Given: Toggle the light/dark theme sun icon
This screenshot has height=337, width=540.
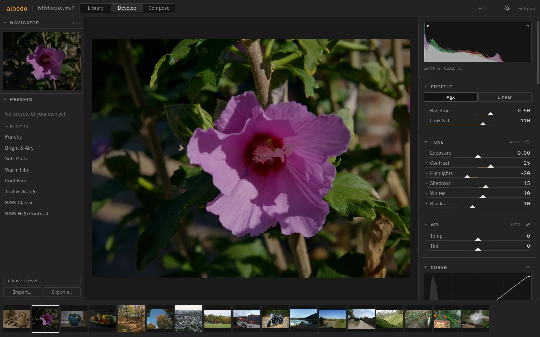Looking at the screenshot, I should [x=507, y=8].
